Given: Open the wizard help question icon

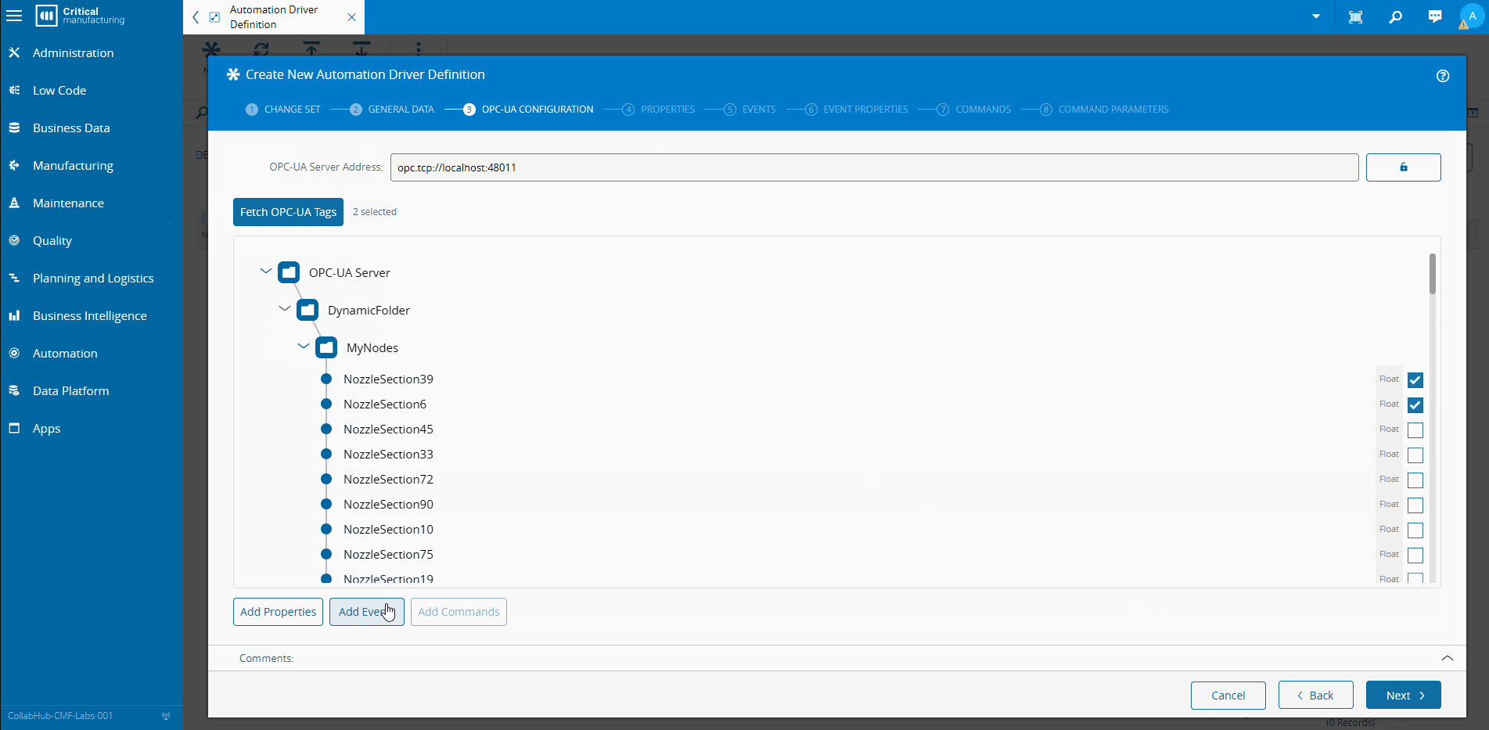Looking at the screenshot, I should tap(1443, 76).
